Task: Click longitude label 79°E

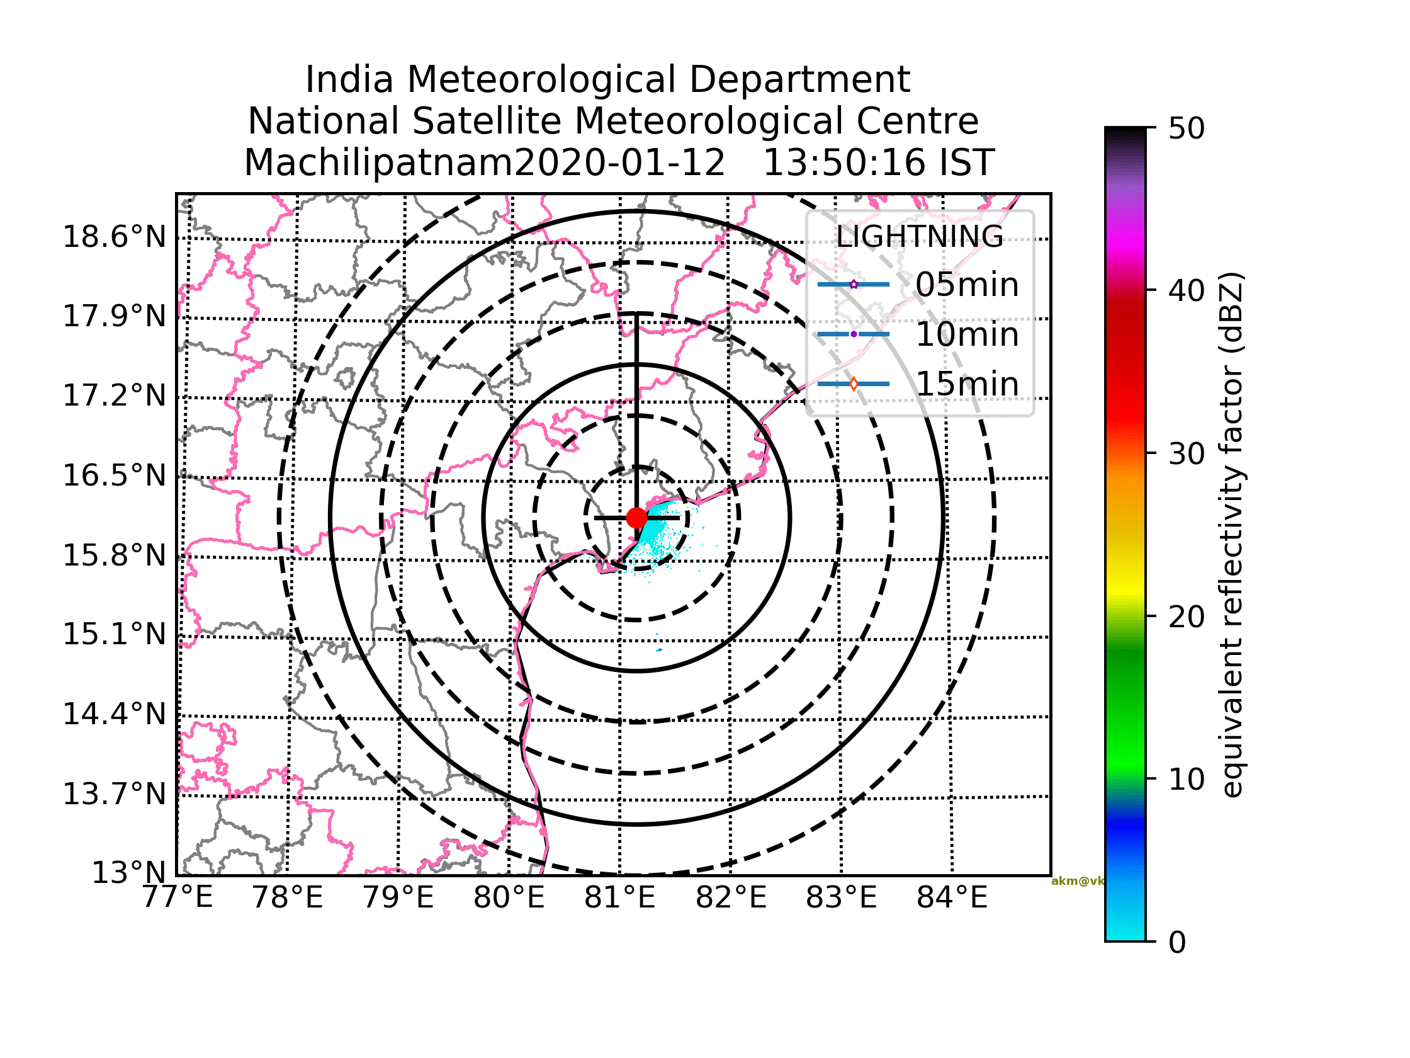Action: coord(398,898)
